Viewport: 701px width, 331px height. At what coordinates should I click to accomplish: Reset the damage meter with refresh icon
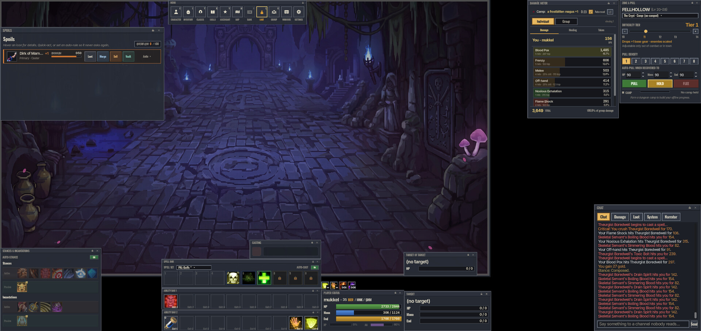tap(610, 12)
